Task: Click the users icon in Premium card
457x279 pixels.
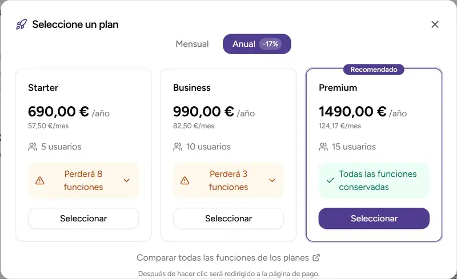Action: pyautogui.click(x=323, y=147)
